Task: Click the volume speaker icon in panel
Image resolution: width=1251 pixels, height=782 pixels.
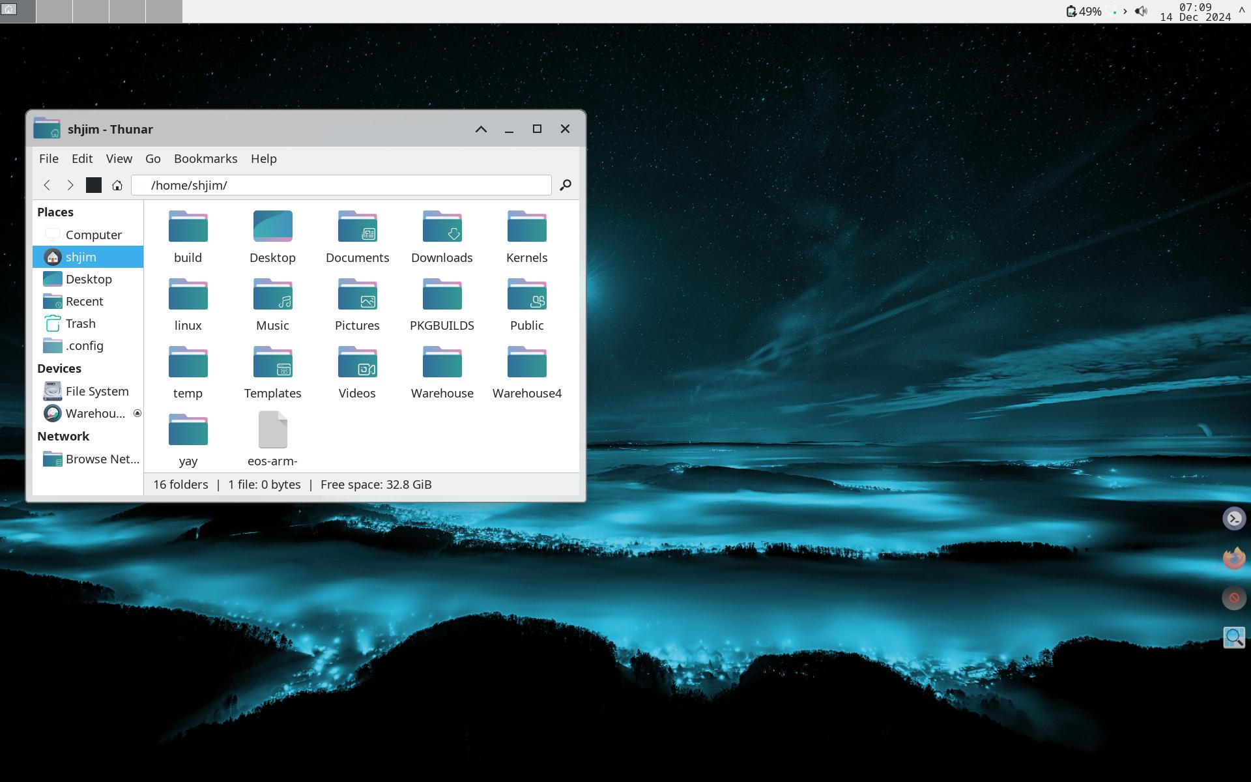Action: [x=1141, y=11]
